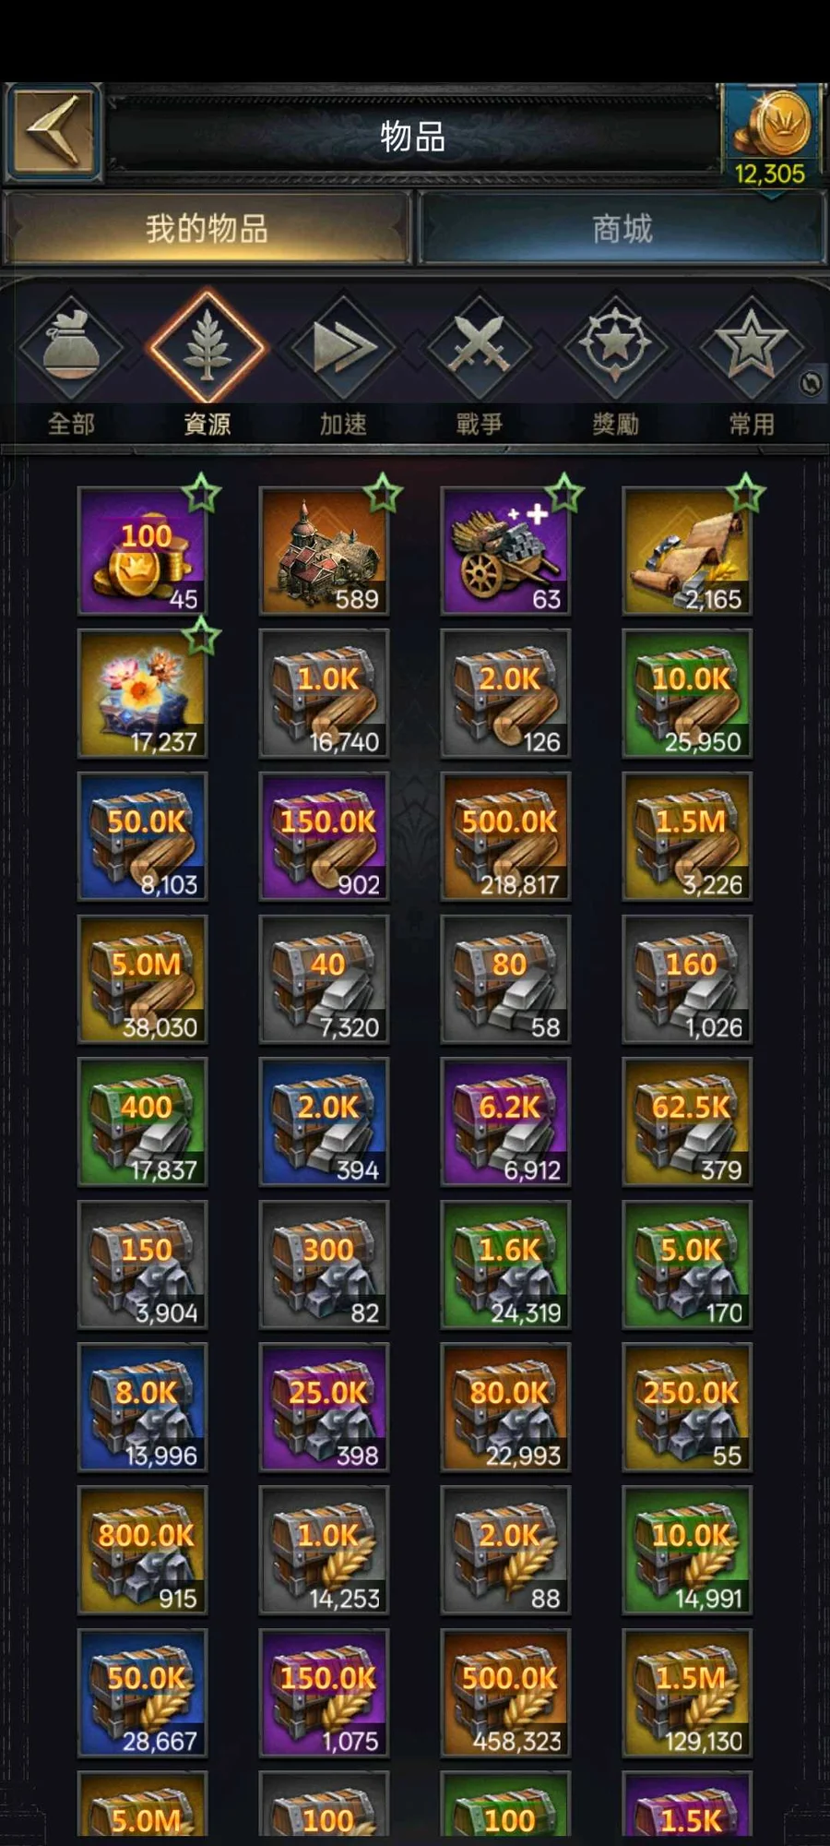Toggle favorite star on 100 gold coins item
This screenshot has height=1846, width=830.
[201, 494]
